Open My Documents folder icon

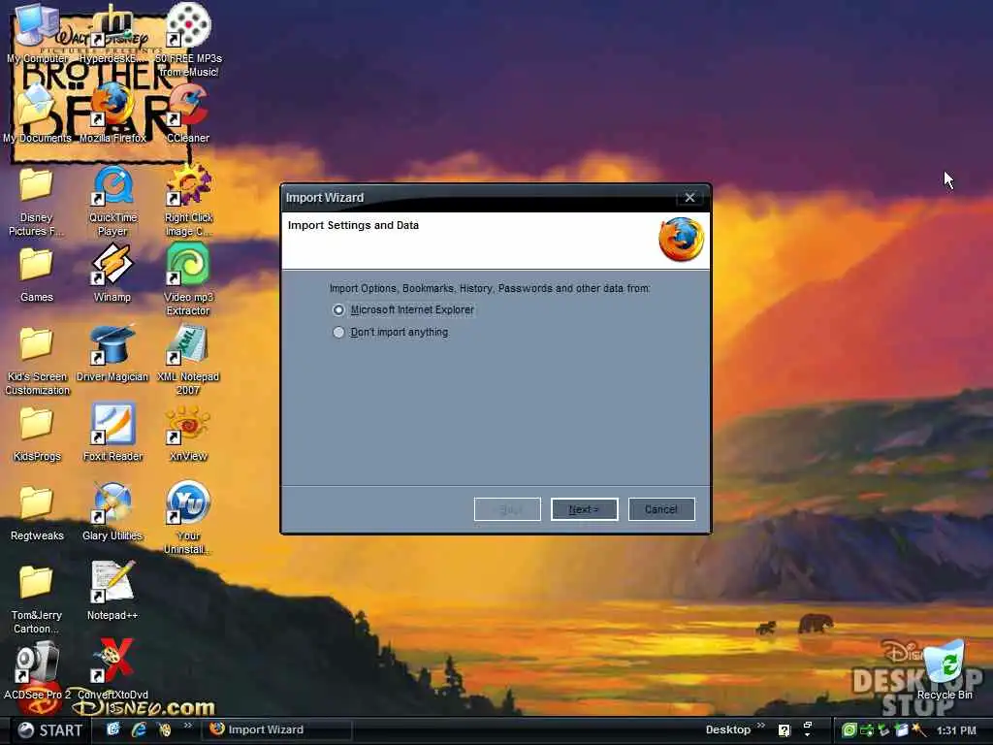[36, 113]
